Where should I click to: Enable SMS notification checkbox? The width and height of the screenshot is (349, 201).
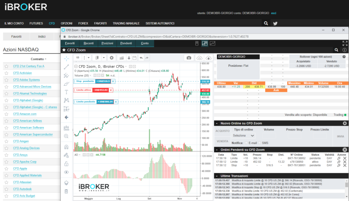click(259, 143)
